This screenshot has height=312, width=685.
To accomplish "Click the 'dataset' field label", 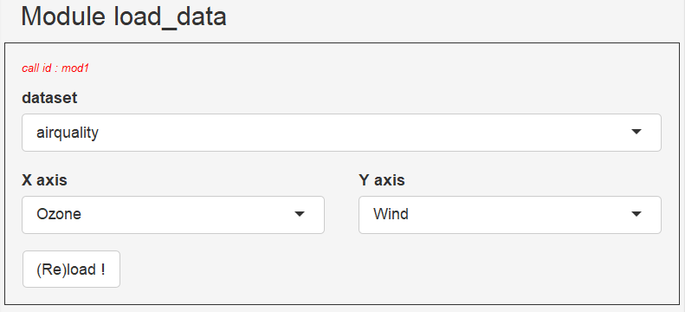I will (x=49, y=97).
